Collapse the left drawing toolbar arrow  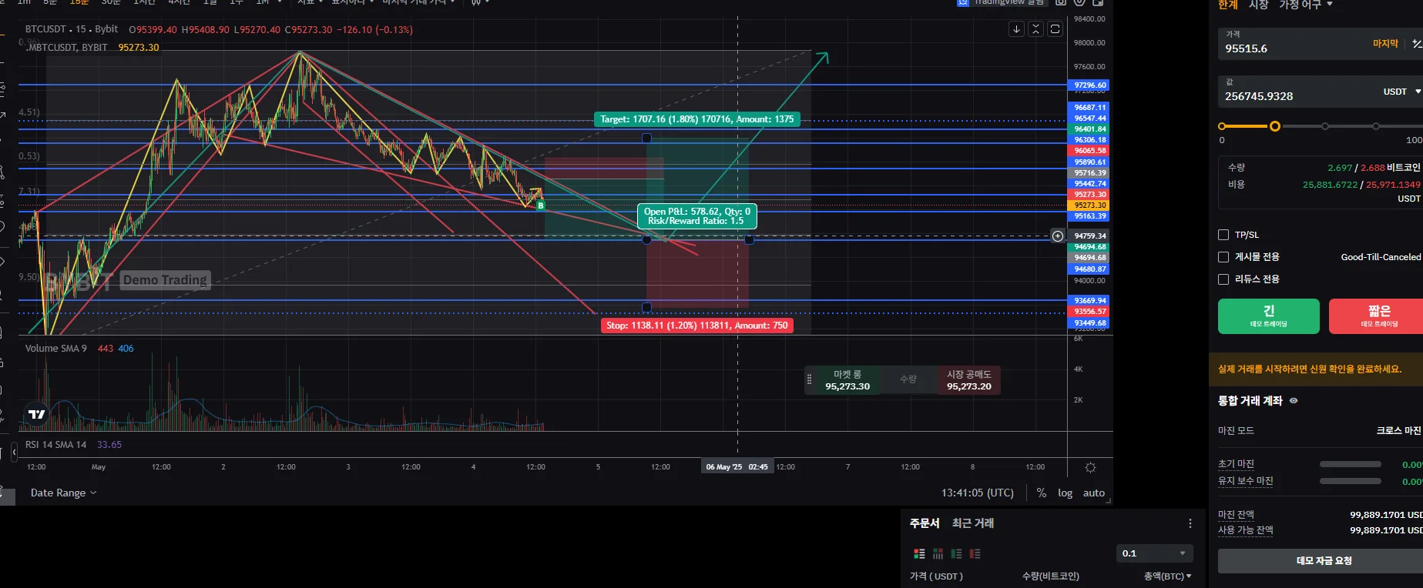pos(14,453)
